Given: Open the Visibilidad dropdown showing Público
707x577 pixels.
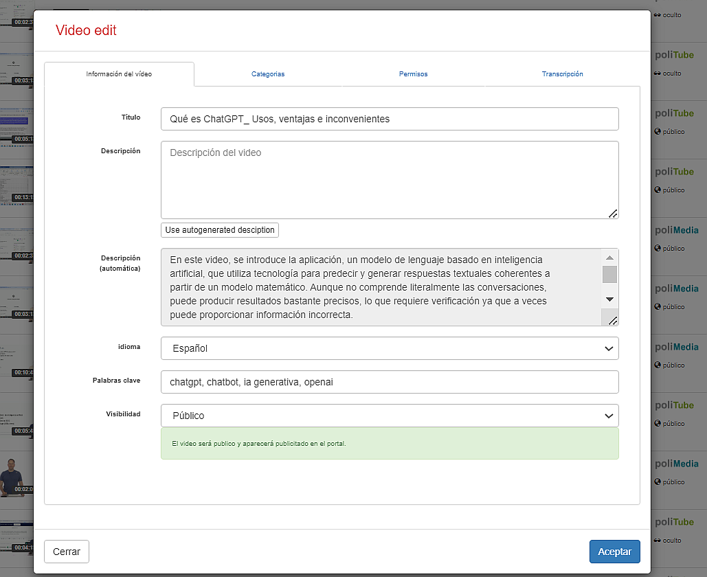Looking at the screenshot, I should (390, 416).
